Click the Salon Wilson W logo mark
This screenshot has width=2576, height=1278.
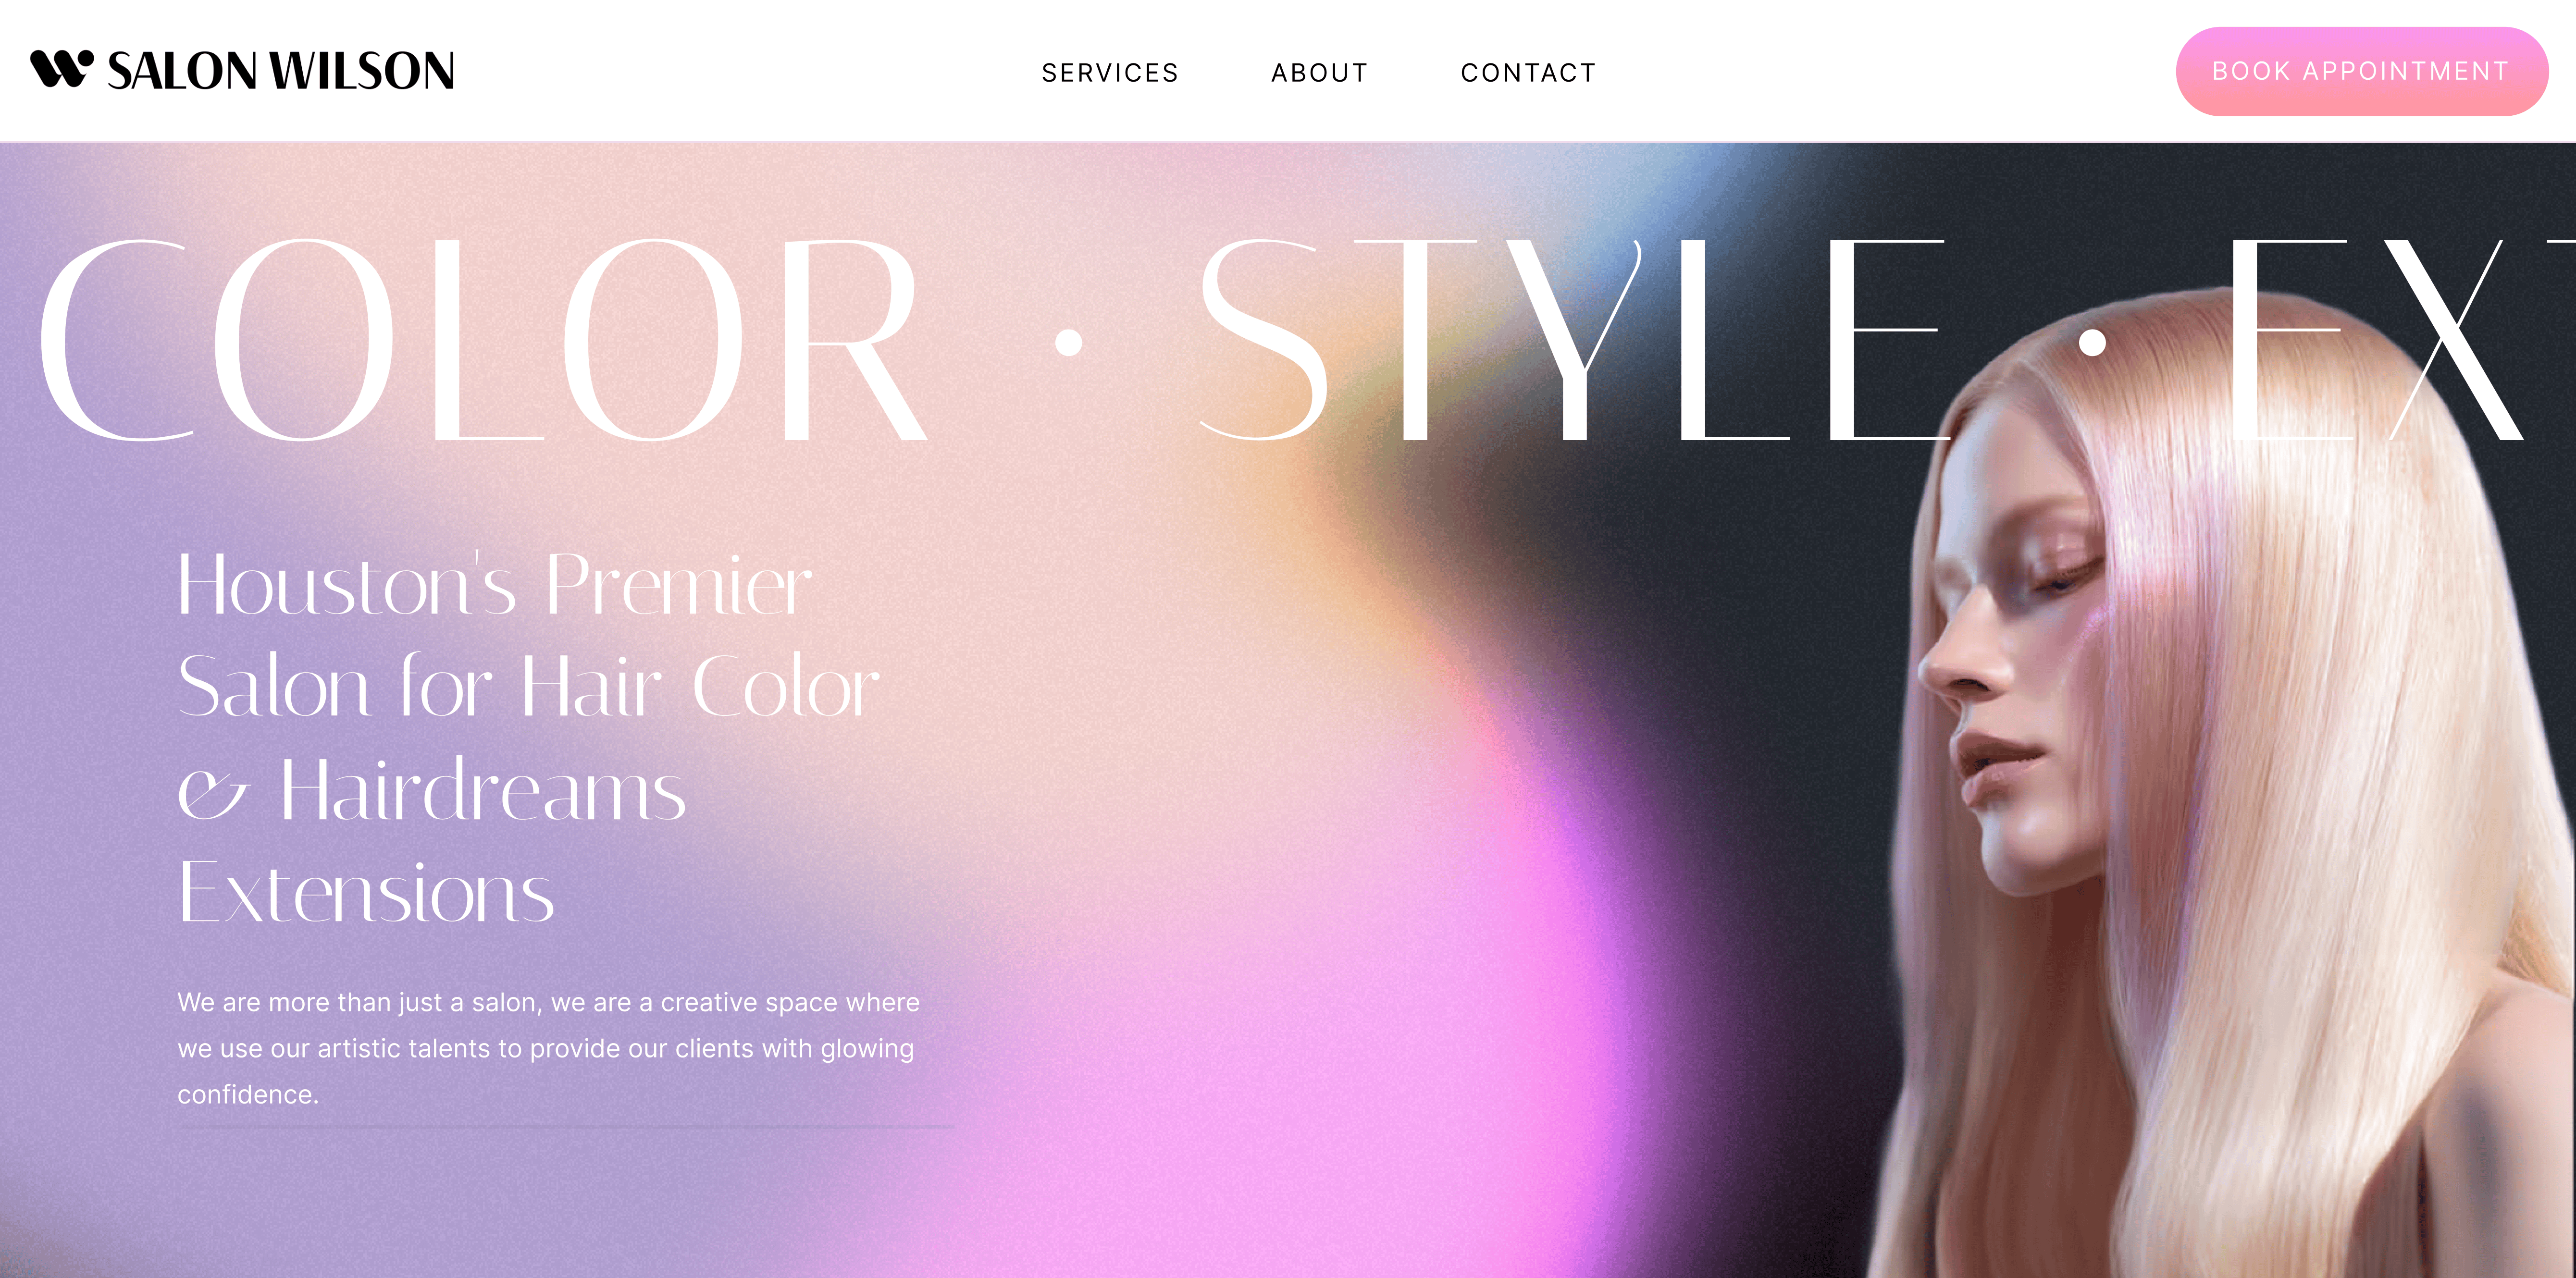62,69
